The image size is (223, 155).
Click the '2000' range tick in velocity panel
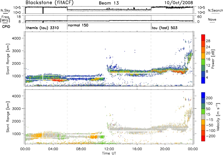point(16,121)
